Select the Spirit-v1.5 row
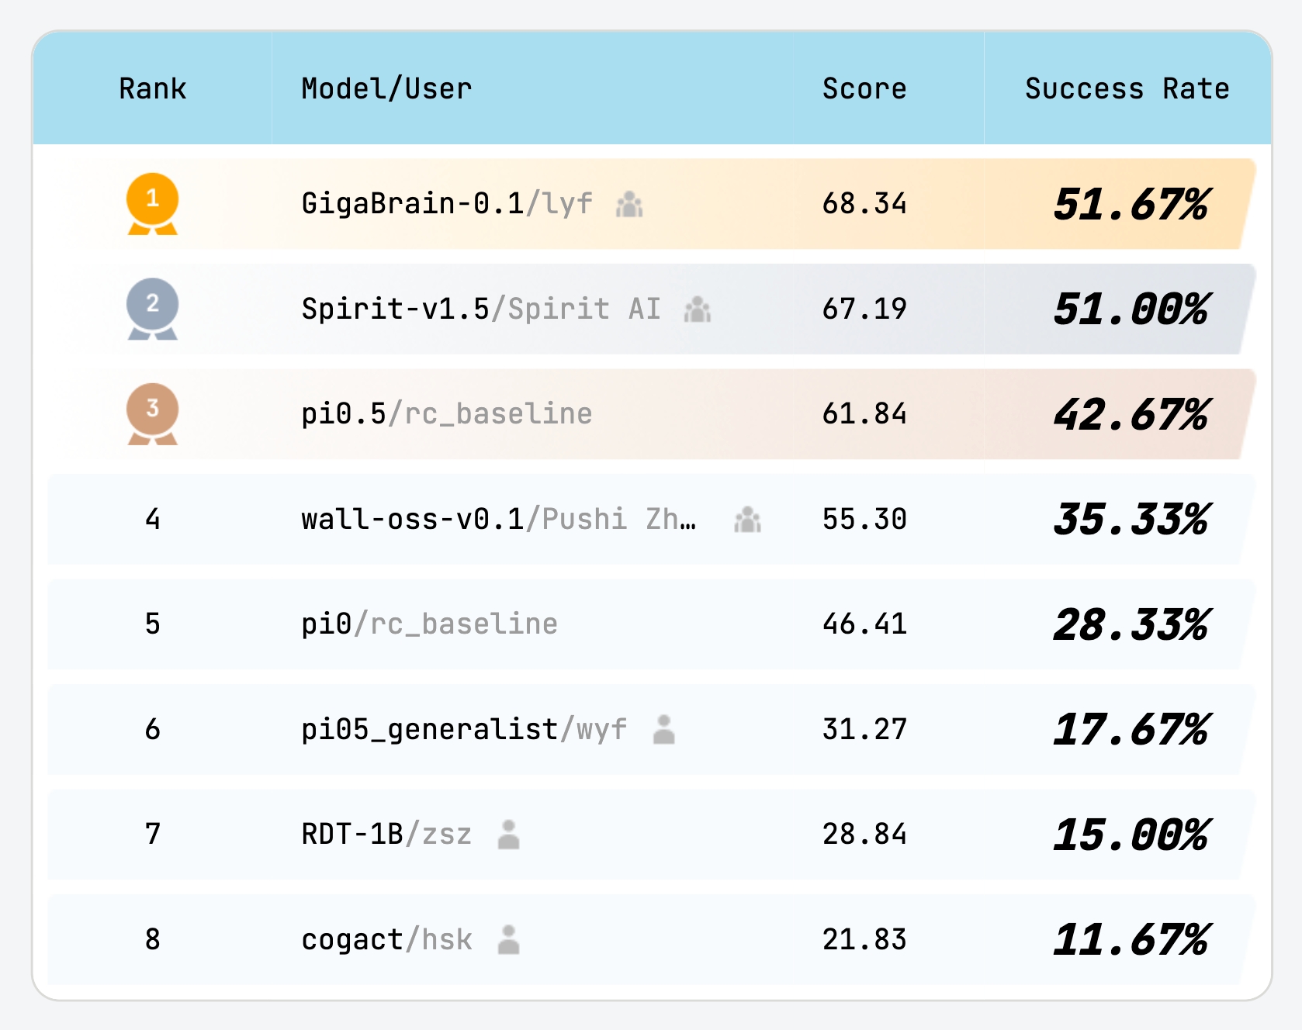The width and height of the screenshot is (1302, 1030). 652,309
